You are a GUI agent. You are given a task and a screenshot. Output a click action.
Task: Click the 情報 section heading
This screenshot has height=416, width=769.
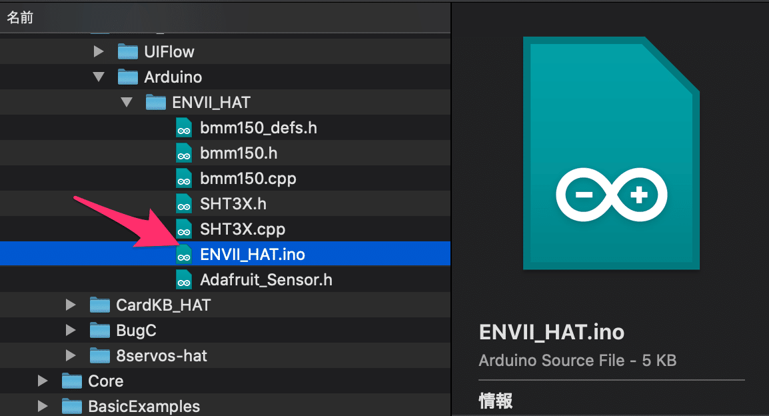[495, 401]
